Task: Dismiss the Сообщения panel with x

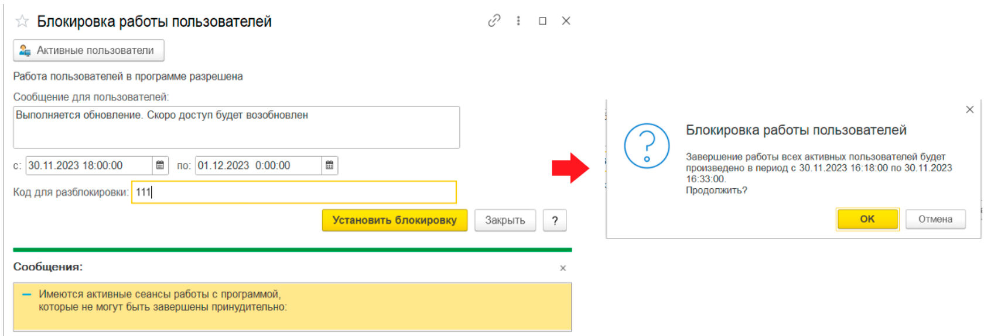Action: pyautogui.click(x=563, y=268)
